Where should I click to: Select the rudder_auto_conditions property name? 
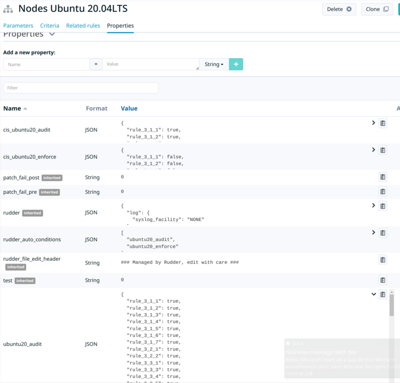pos(32,239)
